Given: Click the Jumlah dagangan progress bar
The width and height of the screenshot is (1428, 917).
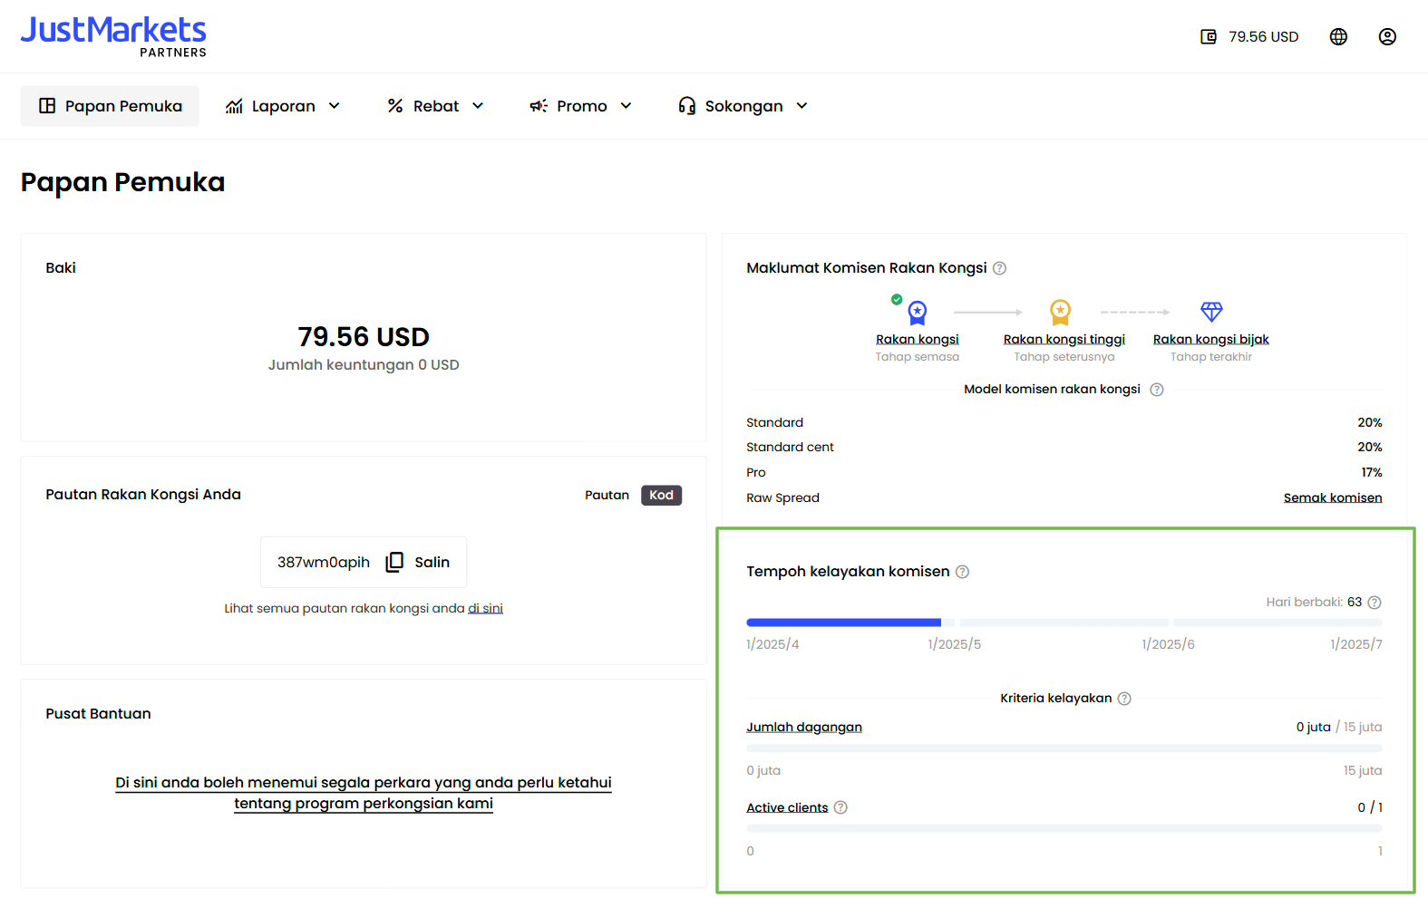Looking at the screenshot, I should [x=1064, y=748].
